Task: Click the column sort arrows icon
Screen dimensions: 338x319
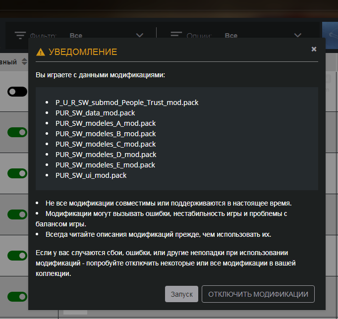Action: click(24, 62)
